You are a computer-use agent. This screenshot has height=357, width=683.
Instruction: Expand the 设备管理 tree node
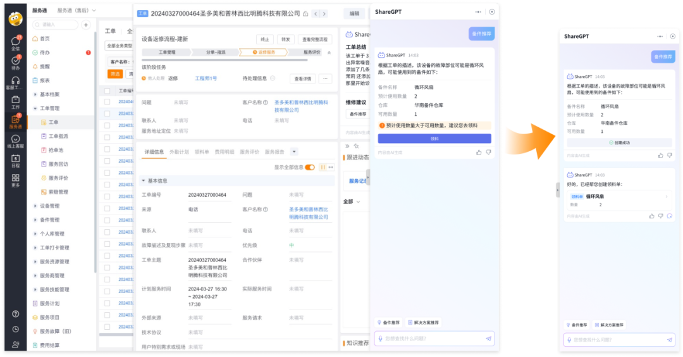tap(35, 206)
